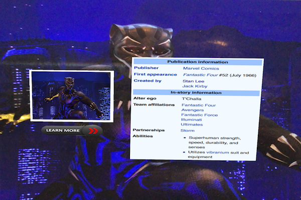Viewport: 301px width, 200px height.
Task: Open the Black Panther thumbnail image
Action: pyautogui.click(x=72, y=96)
